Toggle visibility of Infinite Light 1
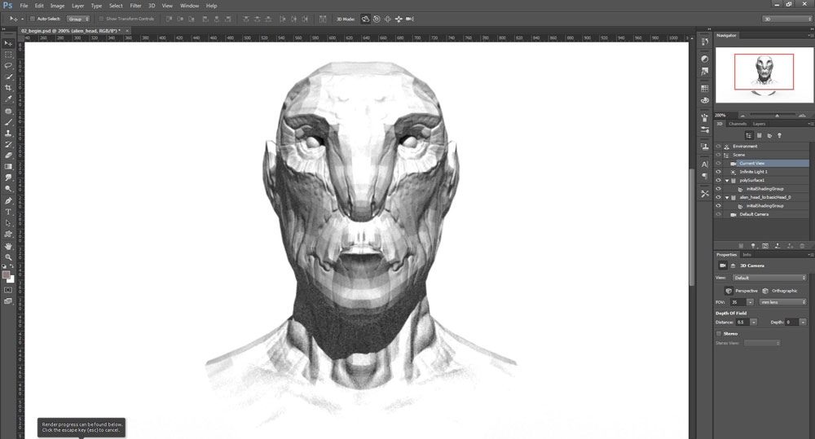This screenshot has height=439, width=815. coord(718,172)
